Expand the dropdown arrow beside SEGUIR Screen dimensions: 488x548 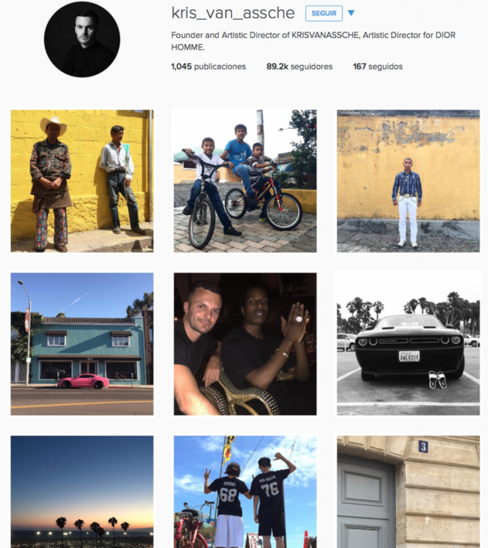[x=351, y=13]
